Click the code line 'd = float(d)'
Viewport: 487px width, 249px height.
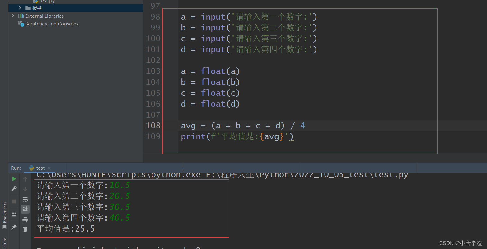[x=210, y=104]
